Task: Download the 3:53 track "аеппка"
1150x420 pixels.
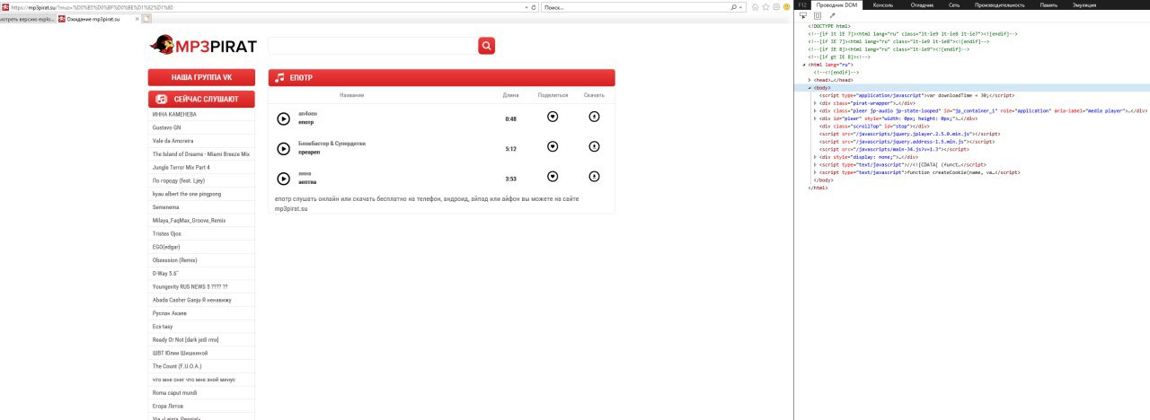Action: (594, 177)
